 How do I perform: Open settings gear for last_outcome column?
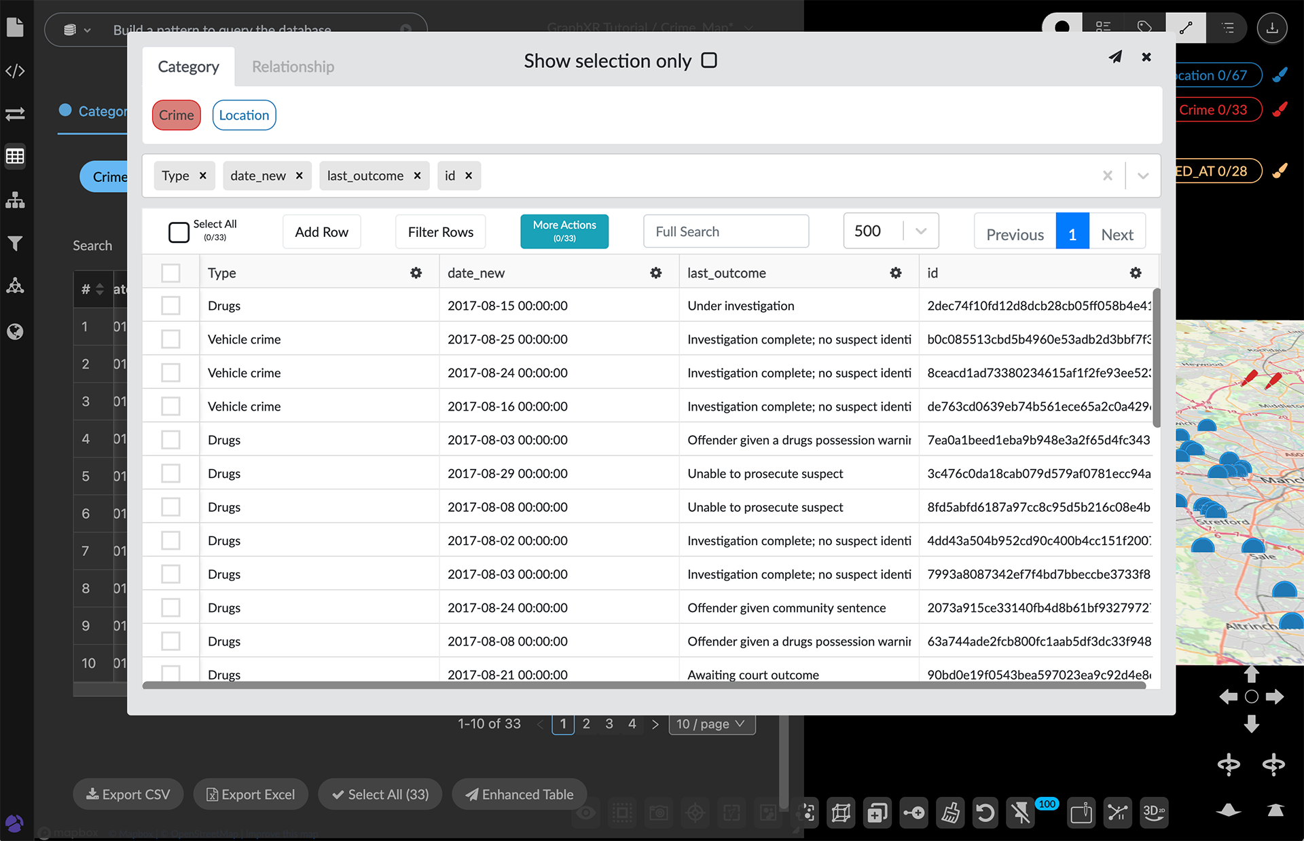(896, 273)
